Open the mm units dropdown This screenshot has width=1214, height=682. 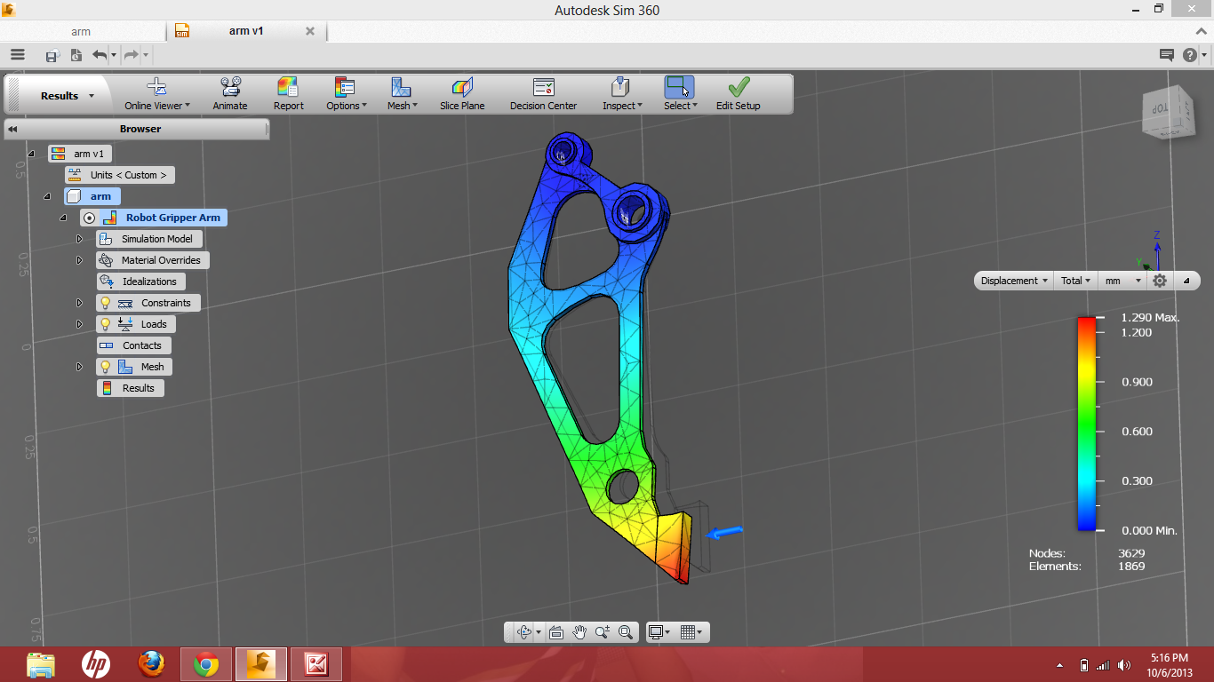tap(1122, 281)
